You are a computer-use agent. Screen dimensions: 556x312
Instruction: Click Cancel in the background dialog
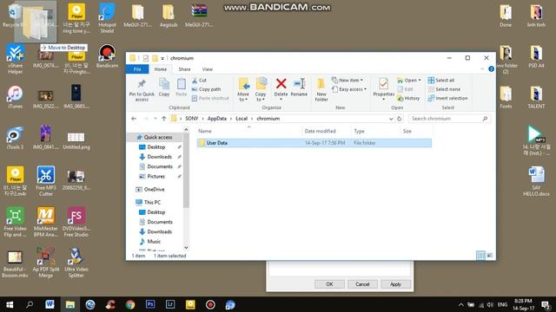pos(362,284)
